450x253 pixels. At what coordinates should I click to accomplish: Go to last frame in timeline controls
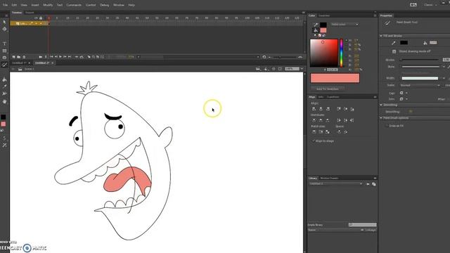pos(70,57)
